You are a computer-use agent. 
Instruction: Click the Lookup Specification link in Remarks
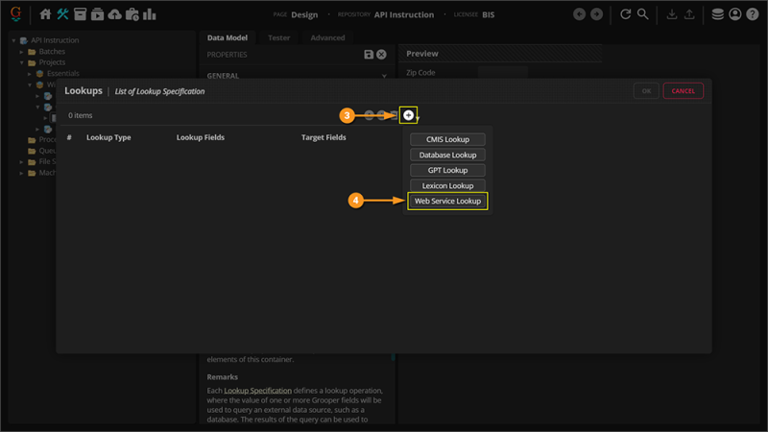pos(256,391)
